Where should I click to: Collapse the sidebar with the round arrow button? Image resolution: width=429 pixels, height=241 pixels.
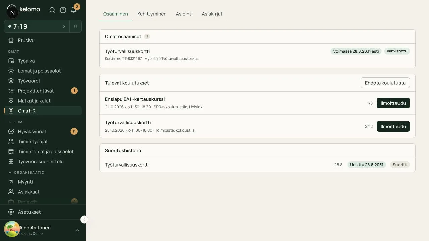(x=84, y=219)
